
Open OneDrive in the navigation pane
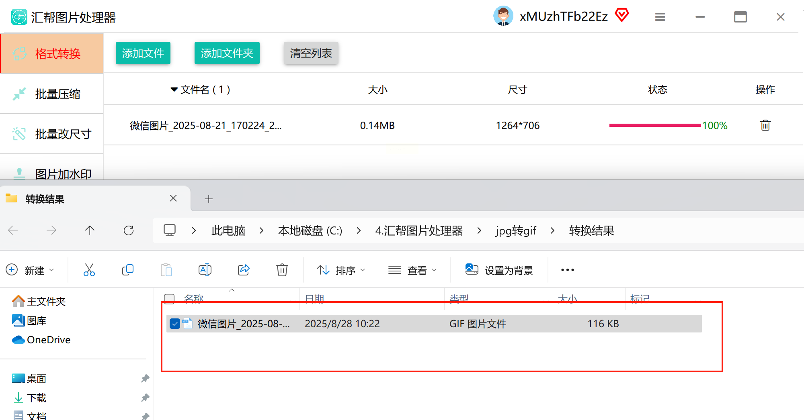(x=41, y=340)
